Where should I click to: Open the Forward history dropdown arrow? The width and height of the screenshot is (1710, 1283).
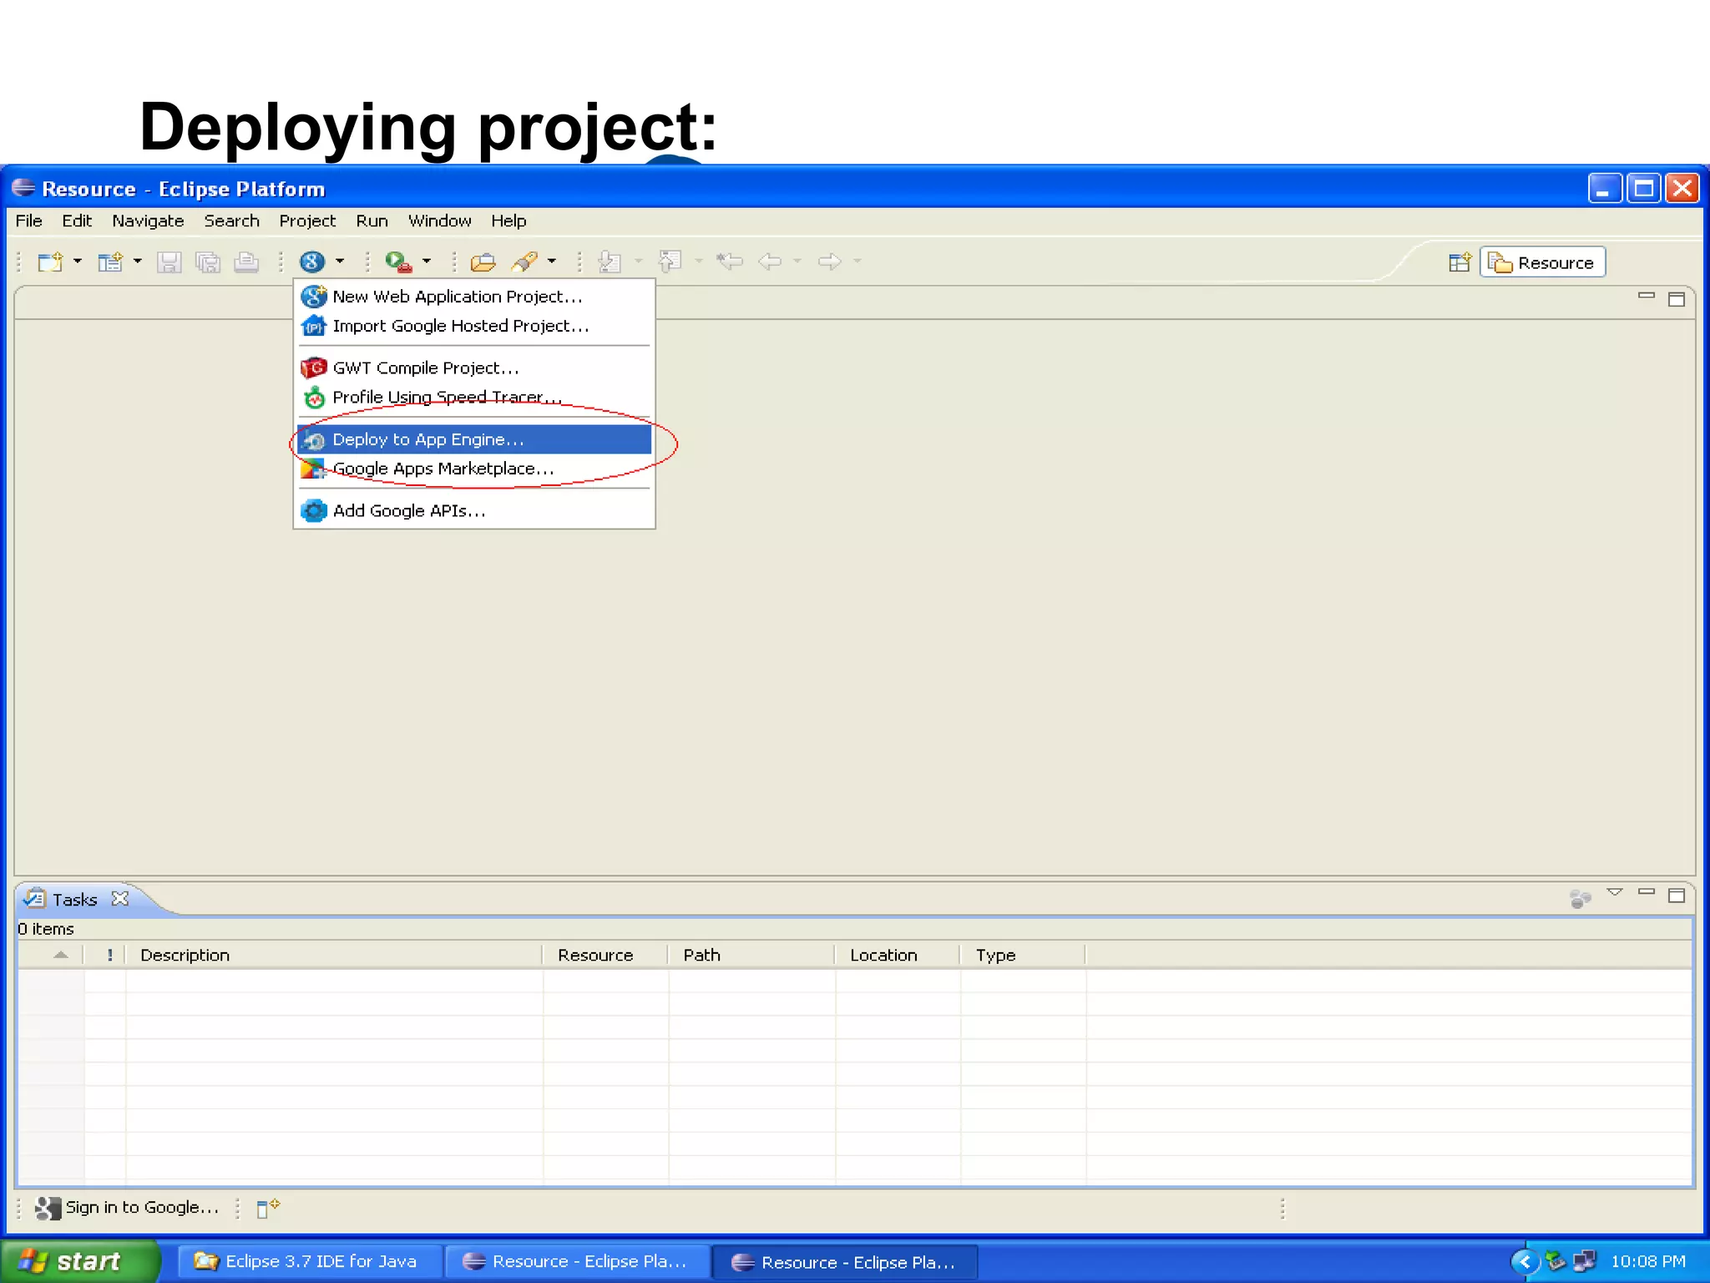[858, 261]
